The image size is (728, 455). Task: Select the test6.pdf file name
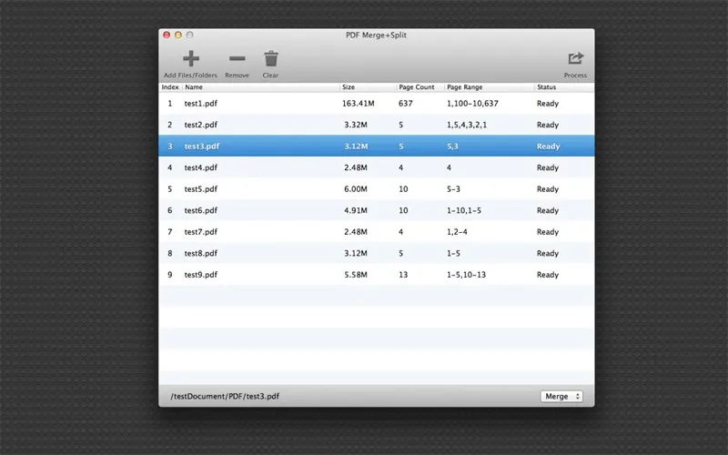tap(200, 210)
